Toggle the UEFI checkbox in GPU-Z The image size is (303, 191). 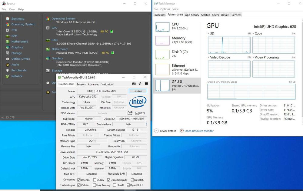(137, 113)
